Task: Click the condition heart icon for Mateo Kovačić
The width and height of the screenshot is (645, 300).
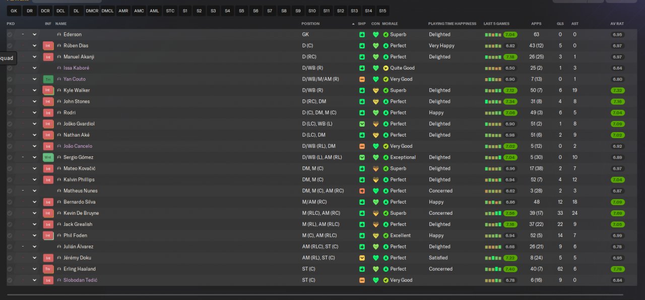Action: click(x=375, y=168)
